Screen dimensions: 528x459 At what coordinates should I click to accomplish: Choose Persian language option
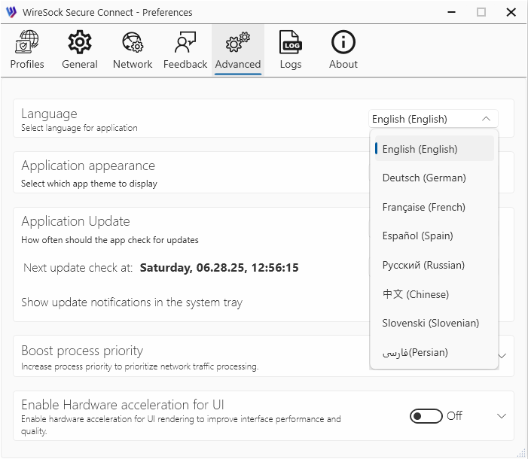435,352
